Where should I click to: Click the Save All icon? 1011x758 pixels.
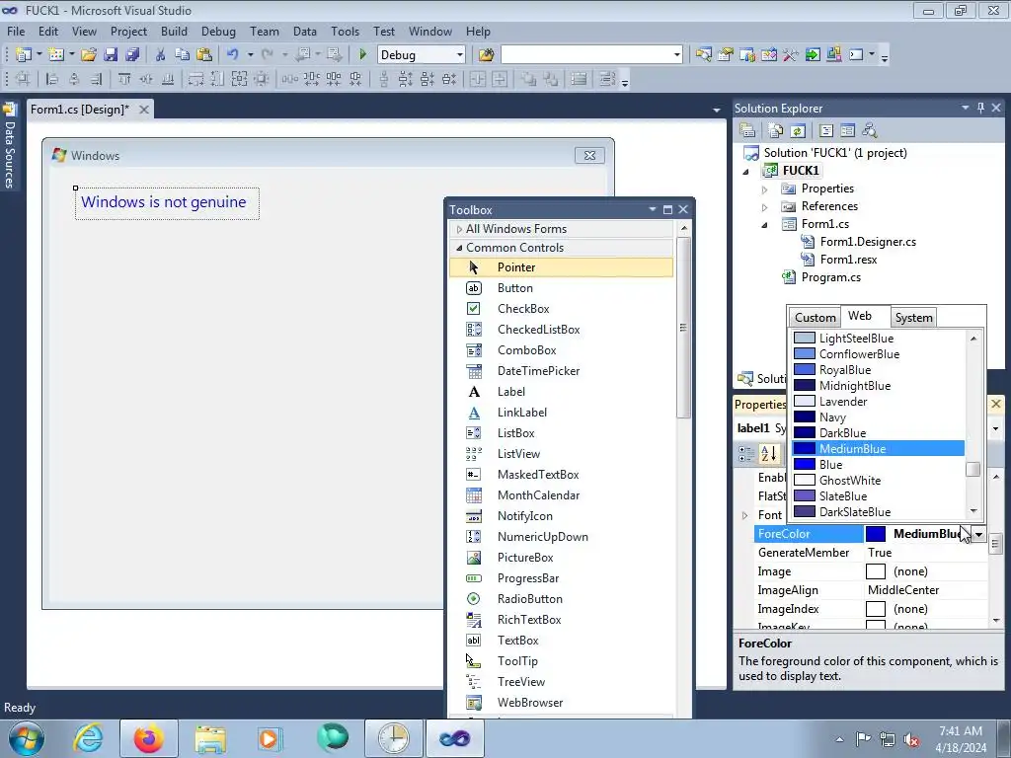(132, 55)
